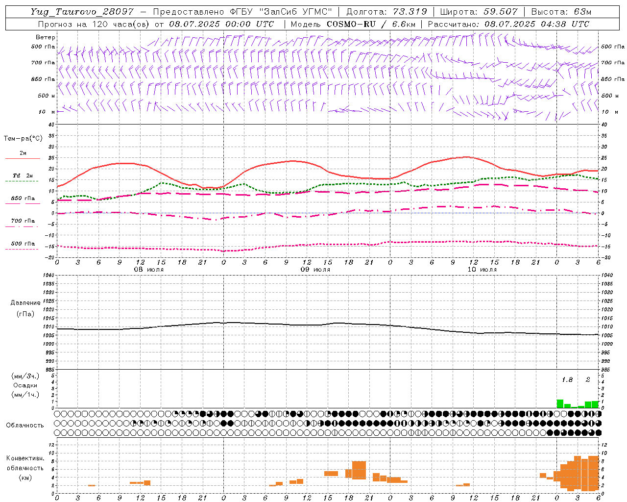Click the Конвективн. облачность label
Screen dimensions: 627x502
pyautogui.click(x=25, y=463)
